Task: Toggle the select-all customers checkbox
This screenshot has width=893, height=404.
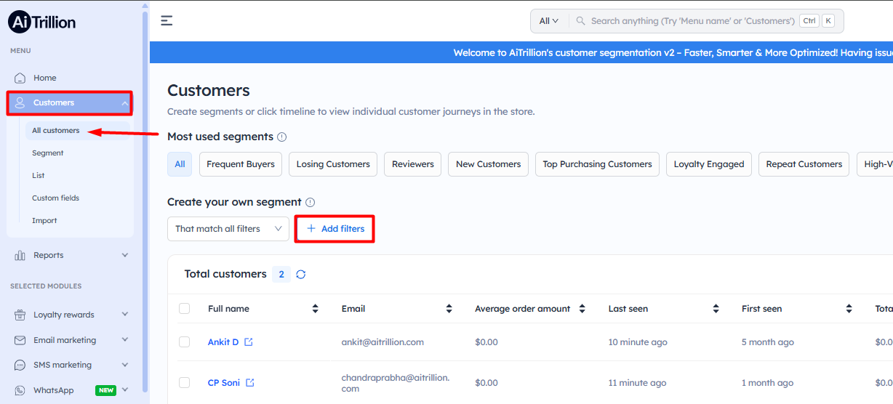Action: pyautogui.click(x=185, y=309)
